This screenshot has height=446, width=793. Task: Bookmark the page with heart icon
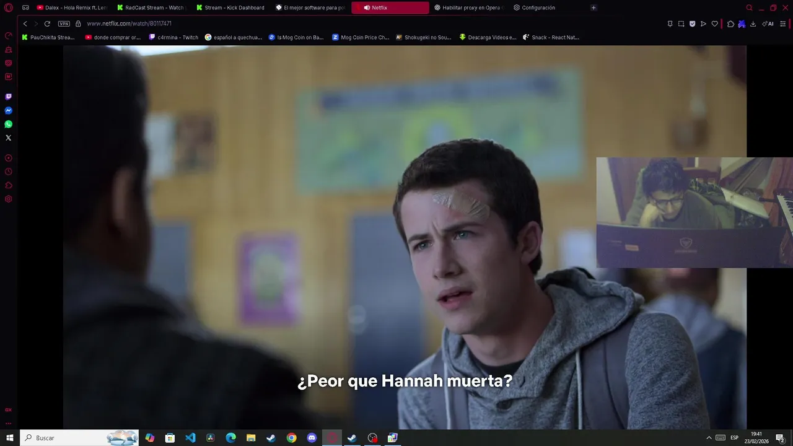714,24
